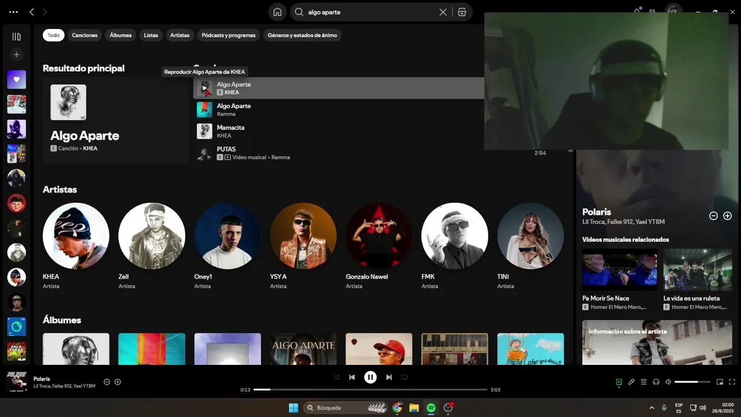
Task: Go back with the left arrow
Action: 32,12
